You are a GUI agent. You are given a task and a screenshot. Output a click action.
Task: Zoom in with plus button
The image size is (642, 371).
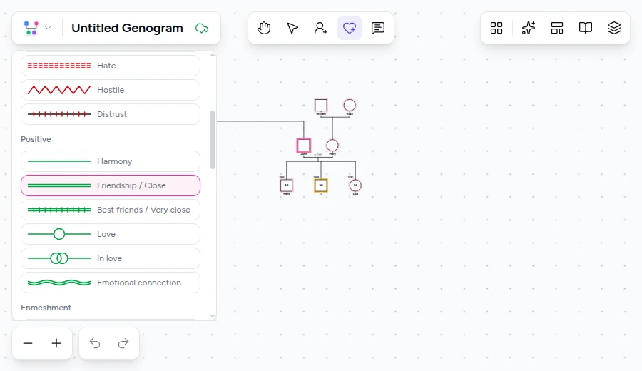pyautogui.click(x=56, y=343)
